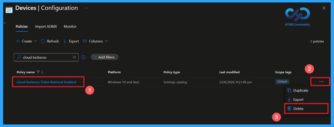Add filters to the policy list
Screen dimensions: 334x127
coord(104,57)
